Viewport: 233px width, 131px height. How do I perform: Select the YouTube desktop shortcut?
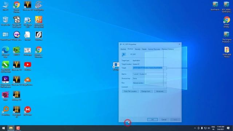point(28,66)
